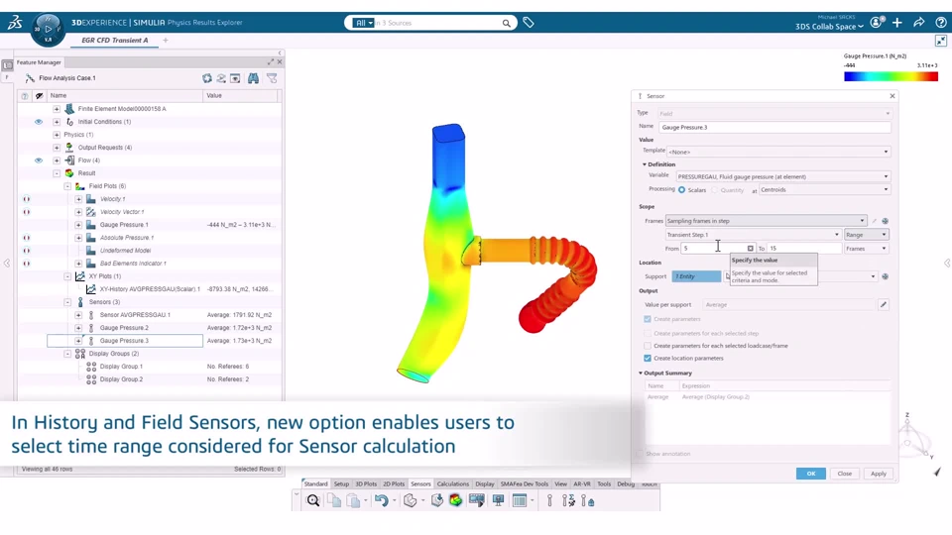Image resolution: width=952 pixels, height=535 pixels.
Task: Switch to the Setup toolbar tab
Action: click(341, 484)
